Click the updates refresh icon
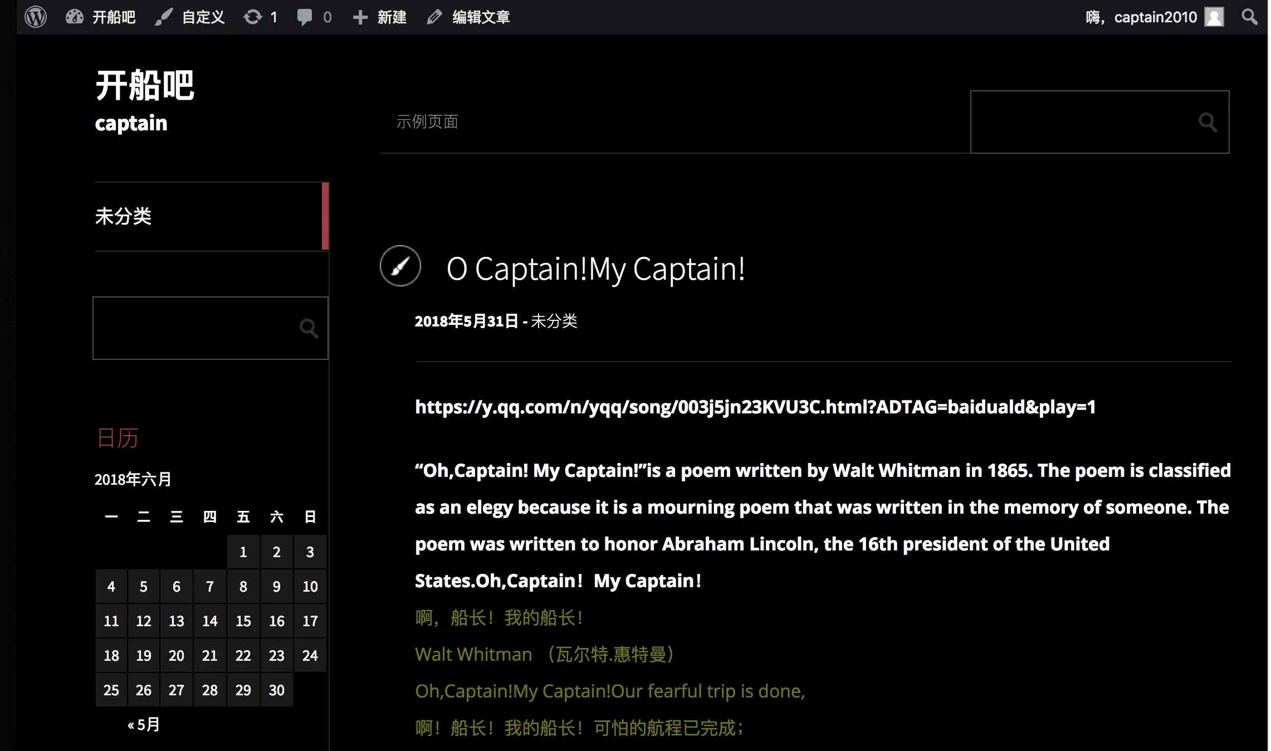Screen dimensions: 1271x751 pyautogui.click(x=253, y=17)
